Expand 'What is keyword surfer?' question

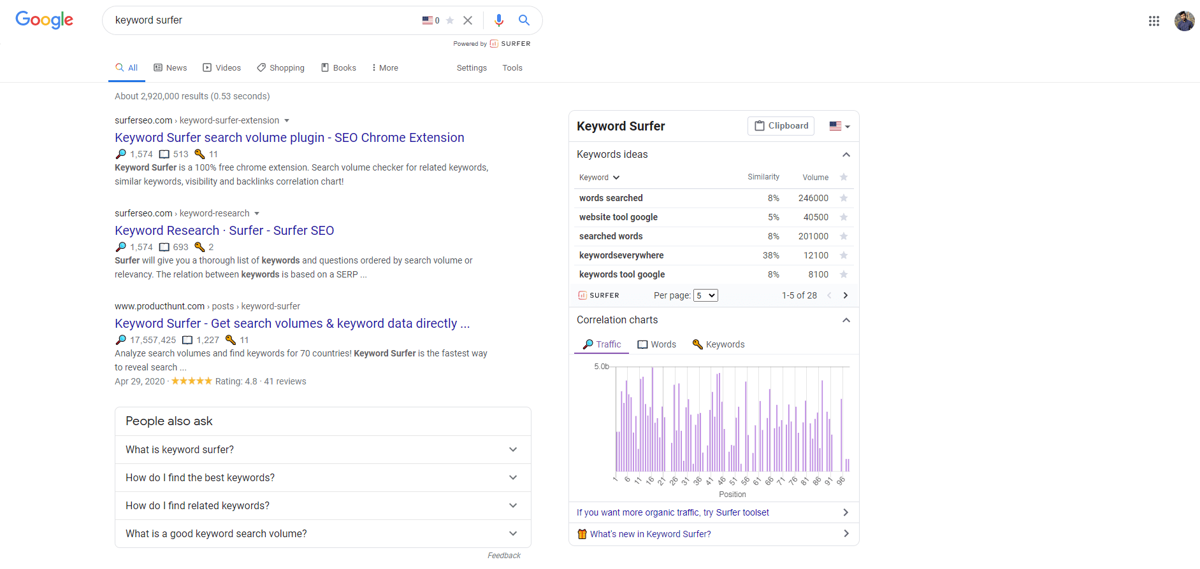[x=323, y=449]
